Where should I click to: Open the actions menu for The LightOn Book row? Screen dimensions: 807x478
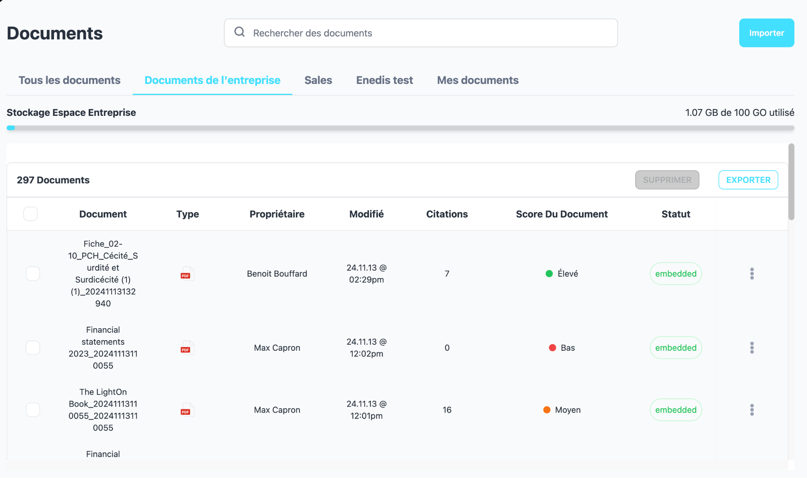(x=753, y=410)
